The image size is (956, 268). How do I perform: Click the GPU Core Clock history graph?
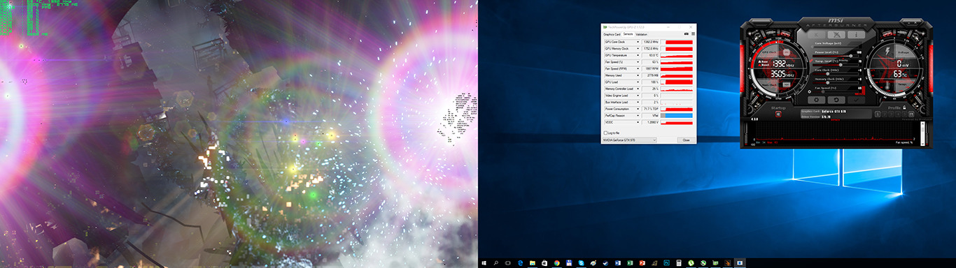[x=677, y=41]
